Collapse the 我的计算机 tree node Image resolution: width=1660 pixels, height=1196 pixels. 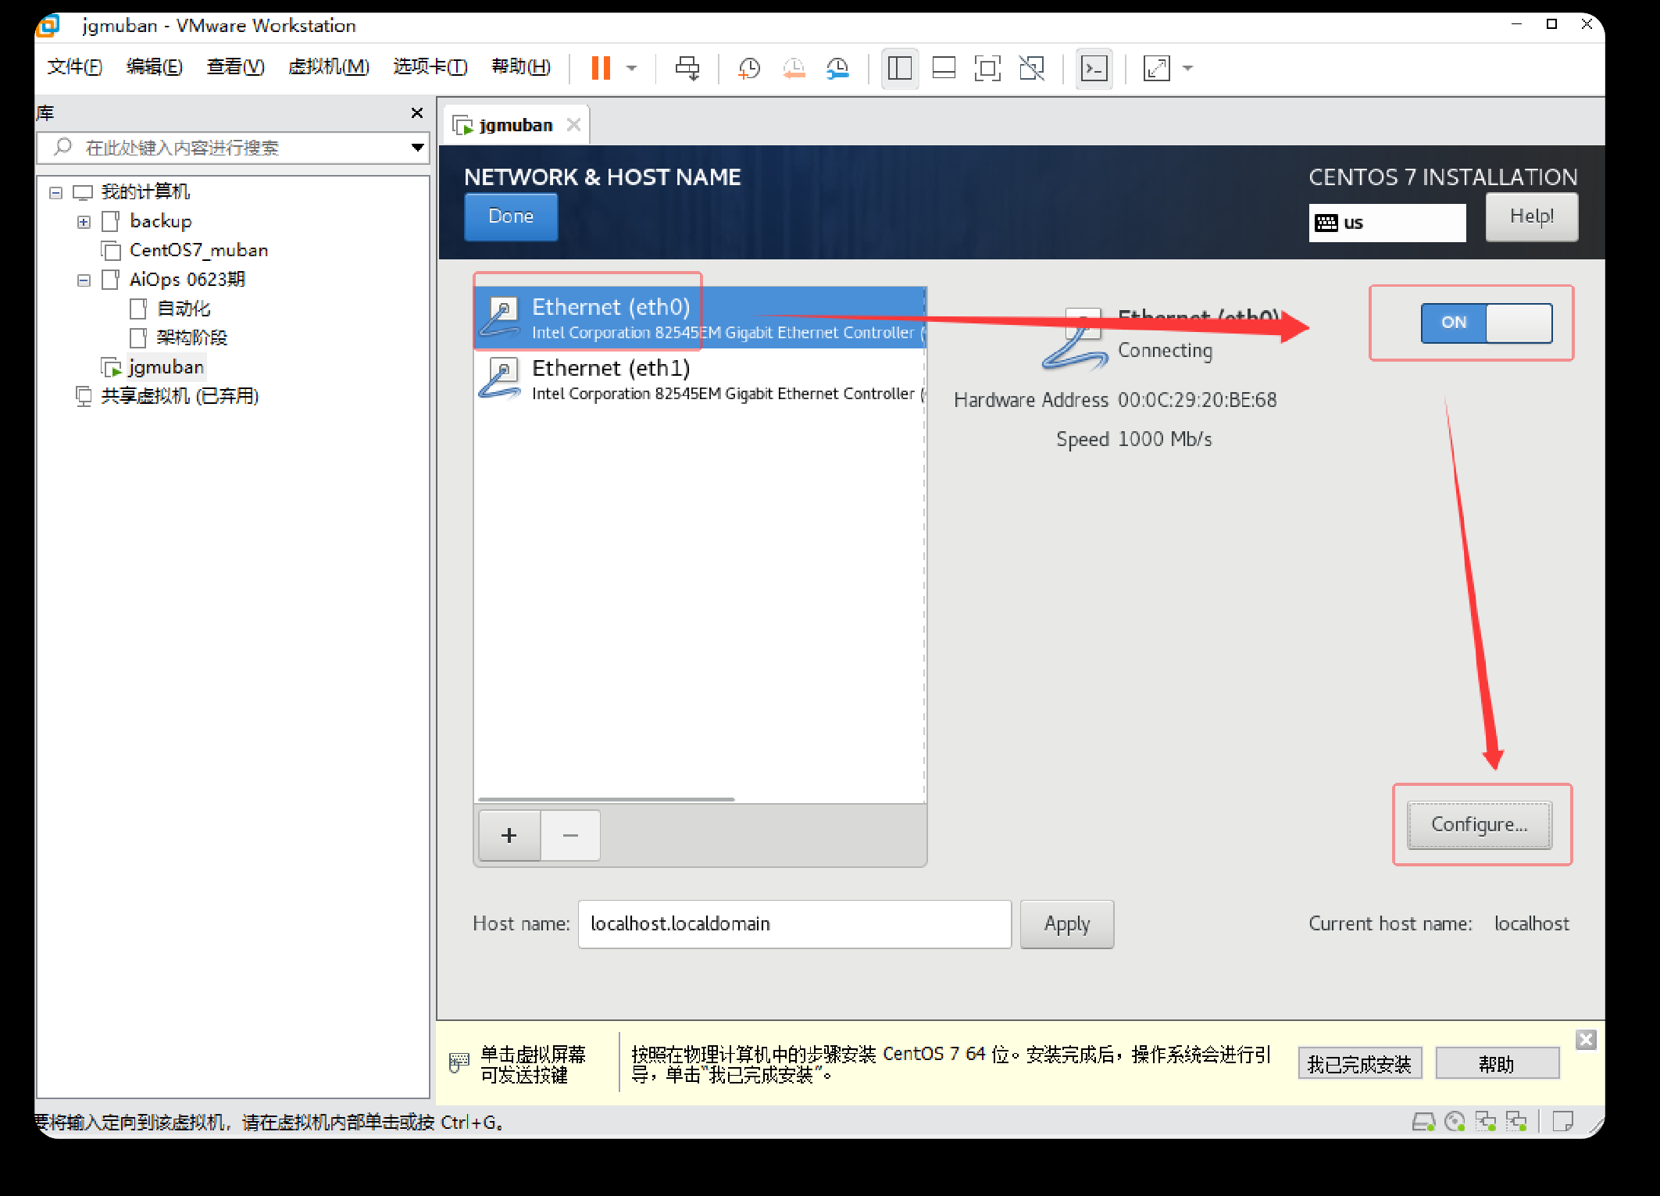55,192
